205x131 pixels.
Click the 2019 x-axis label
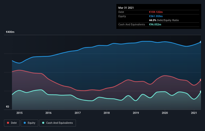136,113
